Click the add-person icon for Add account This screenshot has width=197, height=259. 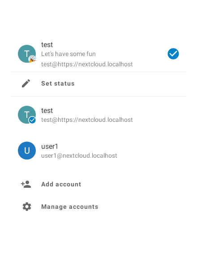pos(26,184)
